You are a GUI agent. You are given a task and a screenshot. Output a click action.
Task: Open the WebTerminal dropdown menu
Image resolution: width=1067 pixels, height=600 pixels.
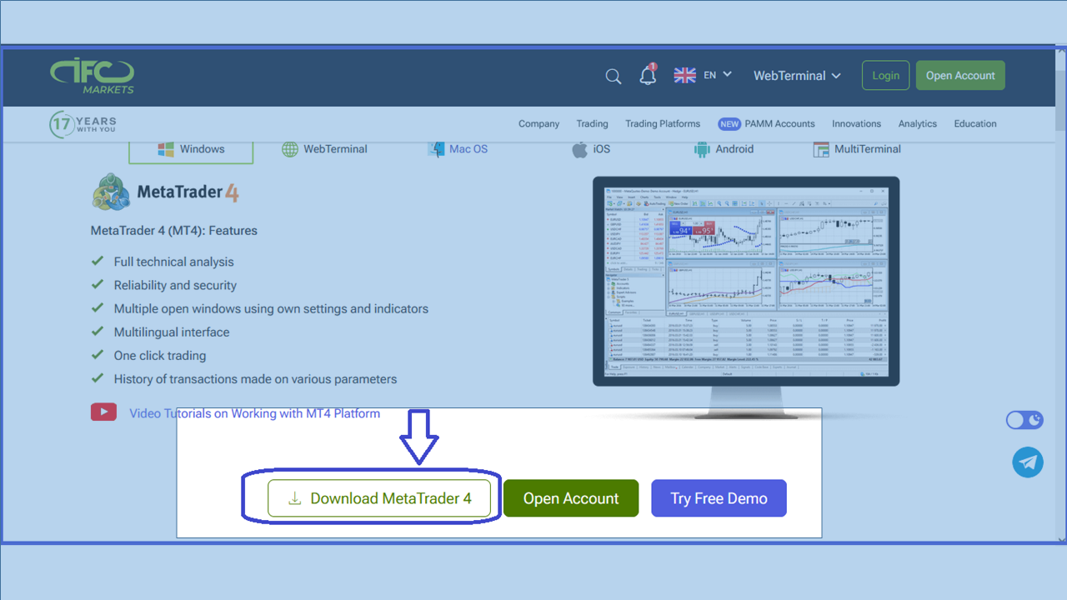[x=796, y=75]
